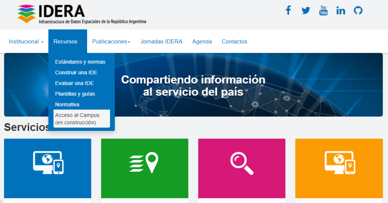
Task: Open the Normativa menu entry
Action: pyautogui.click(x=67, y=105)
